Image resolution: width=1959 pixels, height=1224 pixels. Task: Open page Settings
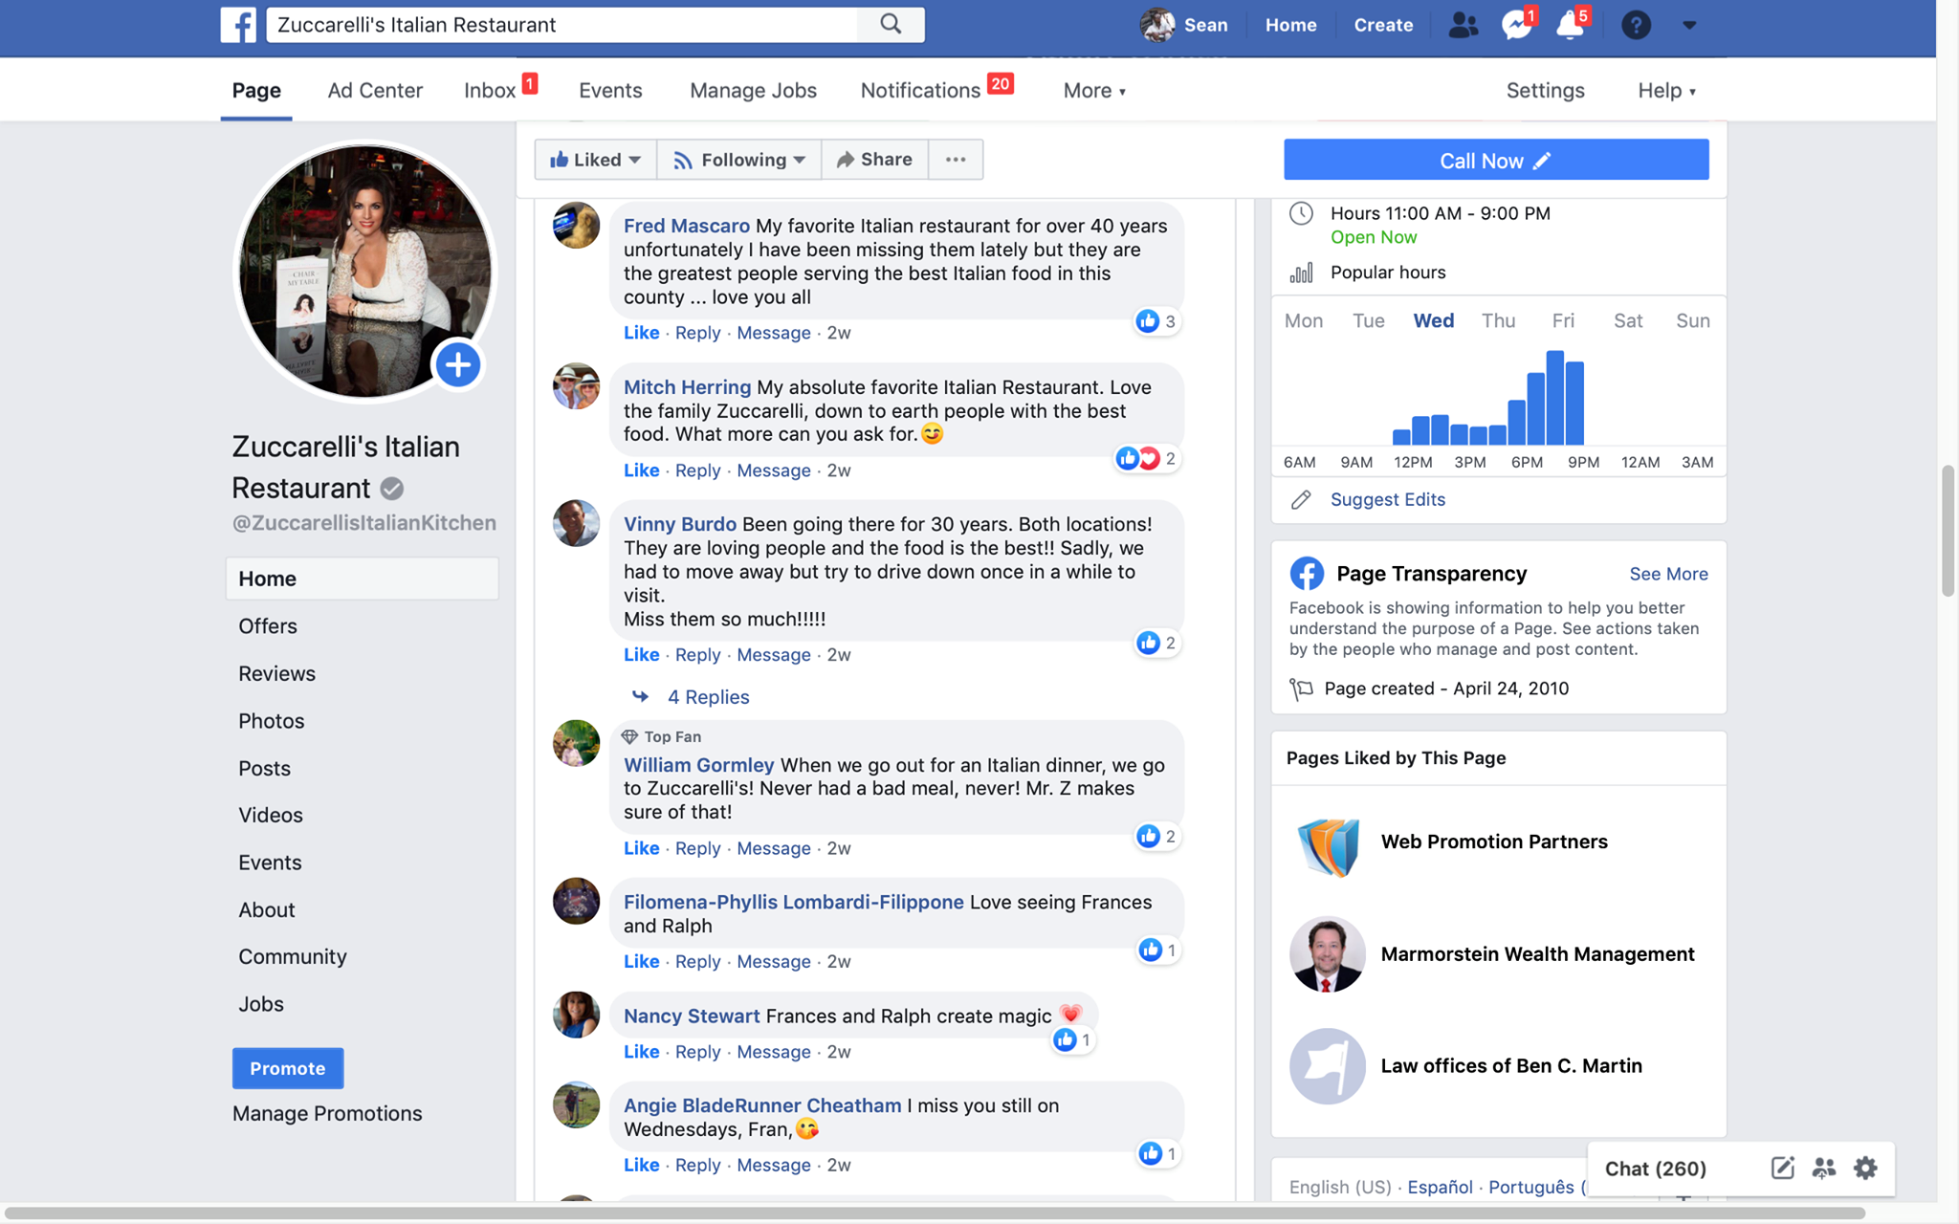click(1545, 91)
